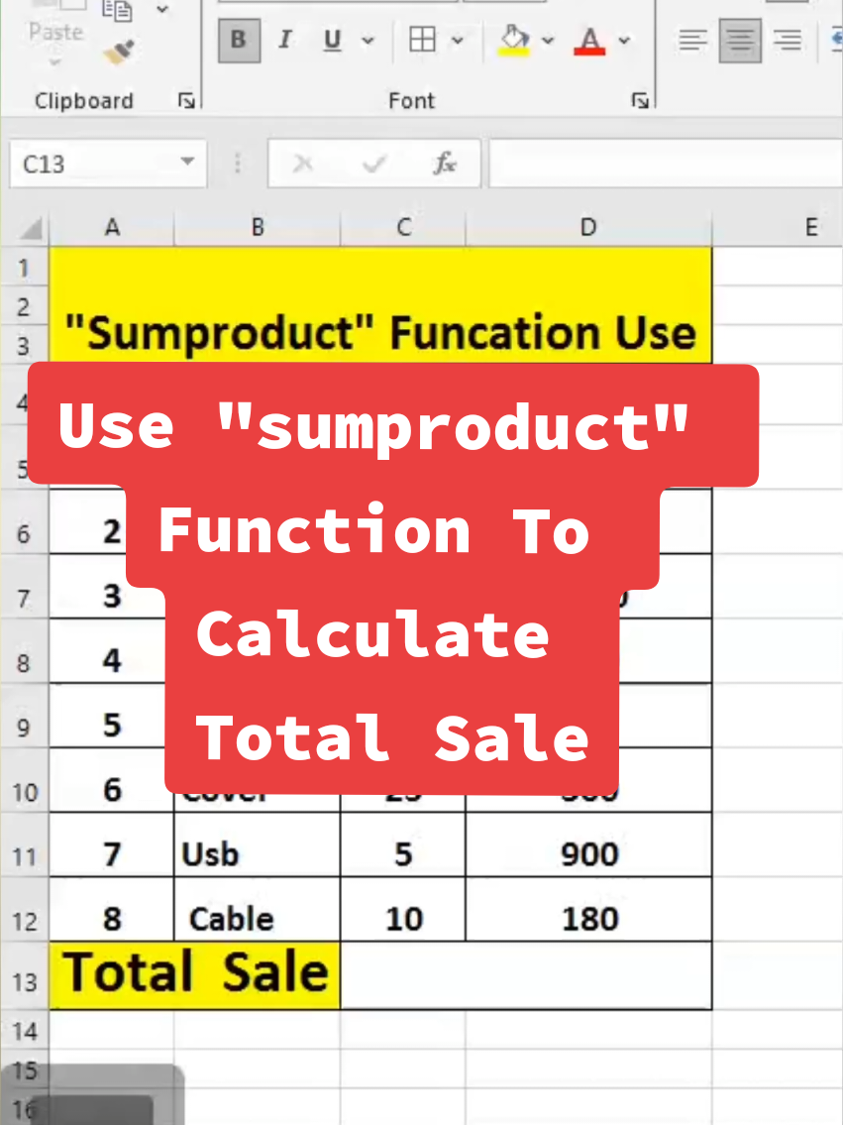
Task: Toggle Bold formatting
Action: click(239, 41)
